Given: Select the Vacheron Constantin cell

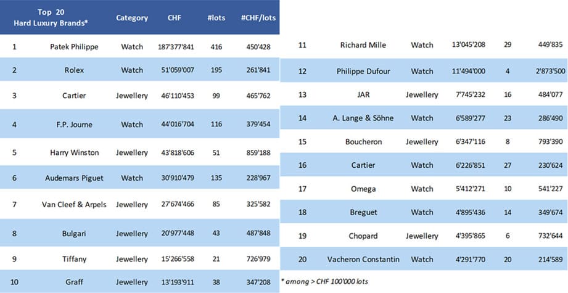Looking at the screenshot, I should click(x=363, y=259).
